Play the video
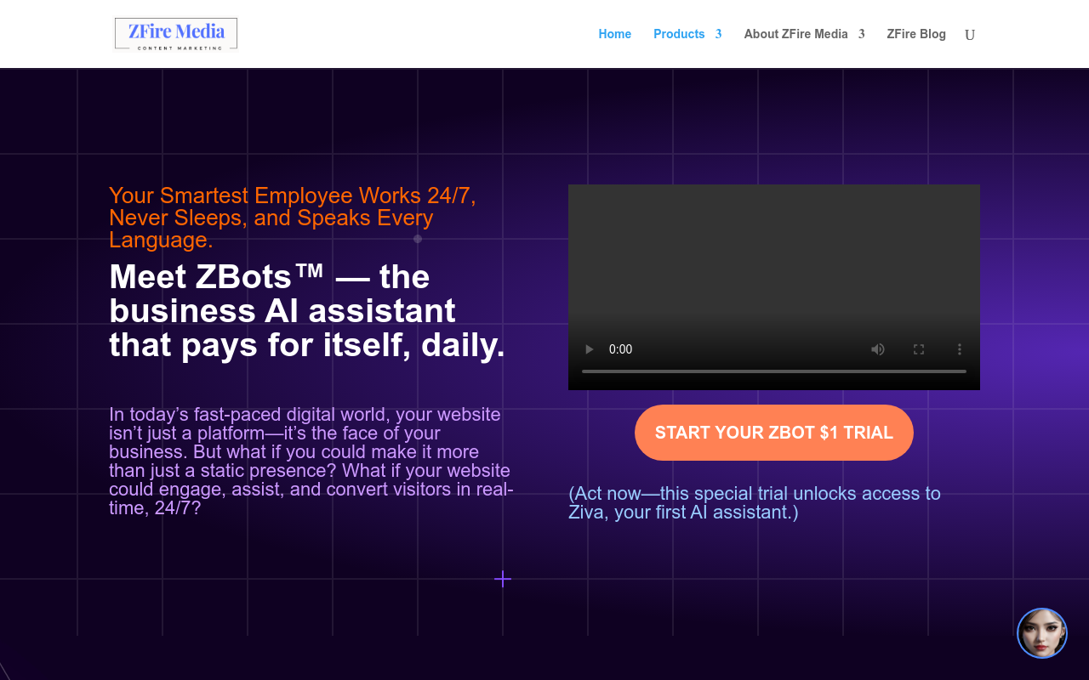1089x680 pixels. click(589, 349)
